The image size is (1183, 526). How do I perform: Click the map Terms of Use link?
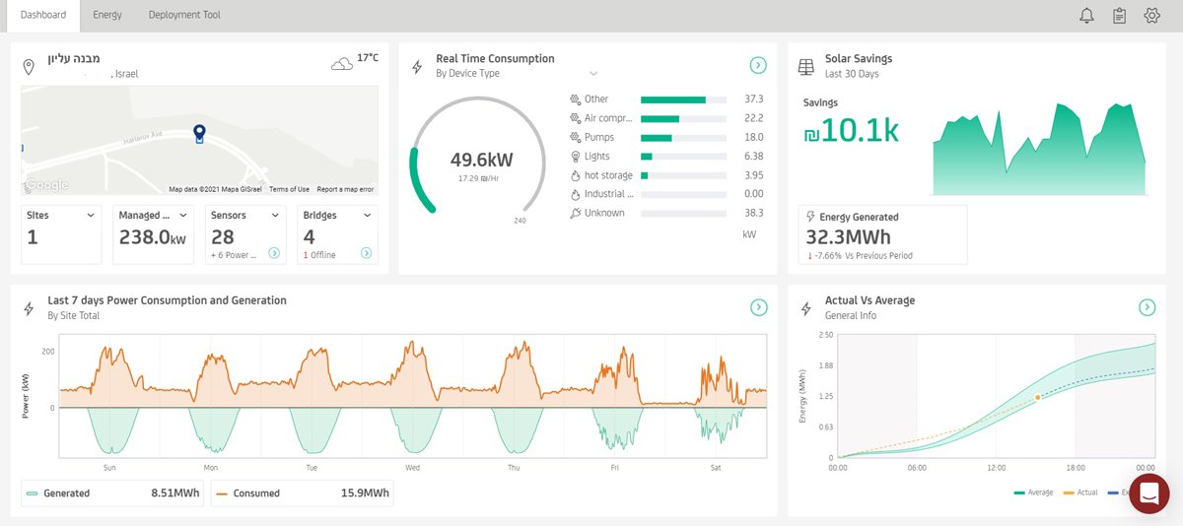tap(289, 189)
